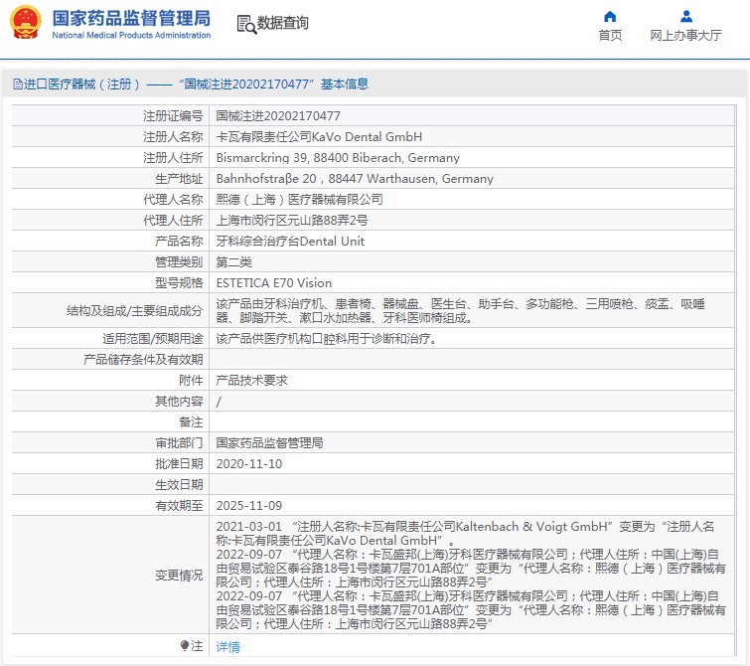This screenshot has height=666, width=750.
Task: Click model value ESTETICA E70 Vision
Action: [x=274, y=282]
